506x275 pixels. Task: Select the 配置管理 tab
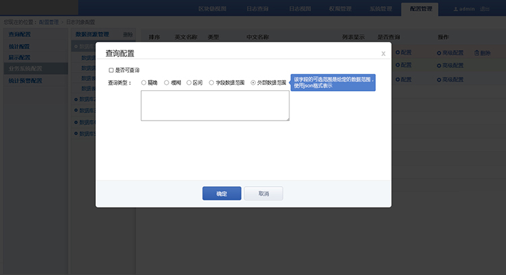421,9
